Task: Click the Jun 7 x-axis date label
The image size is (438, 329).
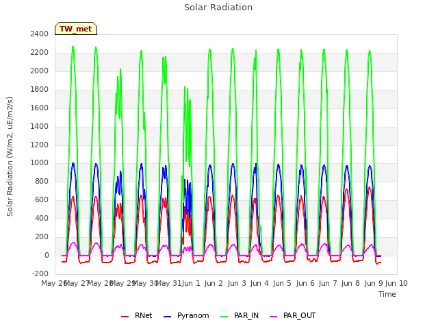Action: point(328,283)
